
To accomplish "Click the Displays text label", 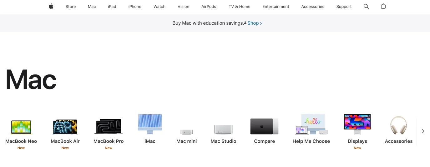I will coord(357,141).
